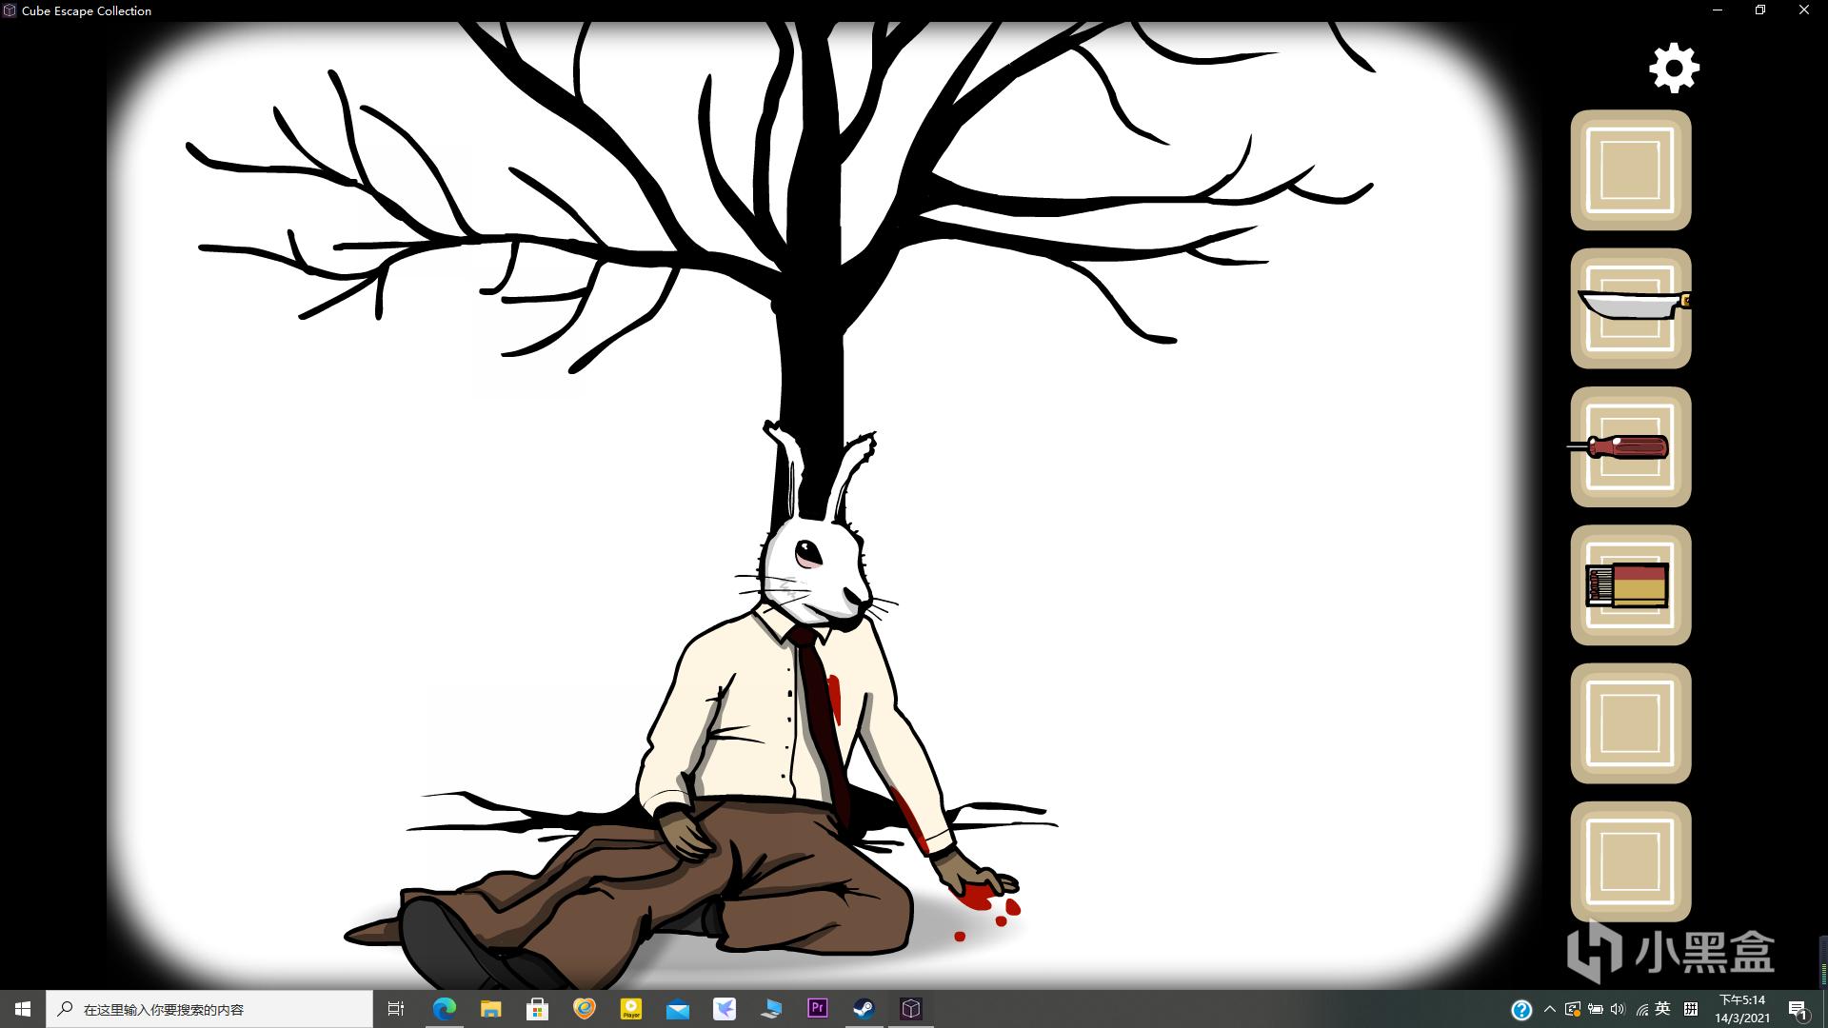Open Steam from the taskbar
The image size is (1828, 1028).
pos(864,1009)
